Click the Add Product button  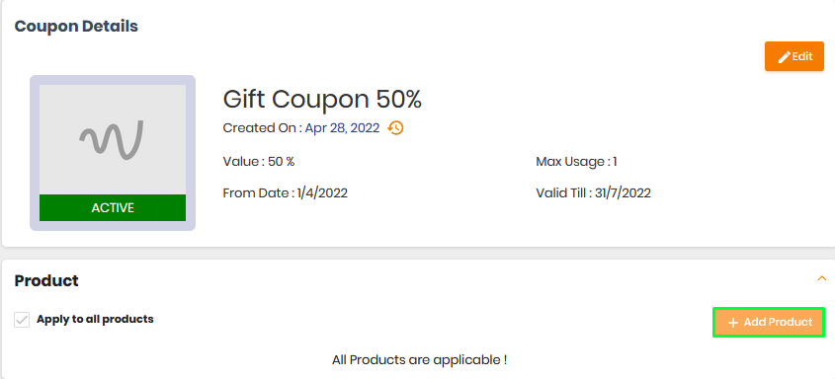click(769, 322)
